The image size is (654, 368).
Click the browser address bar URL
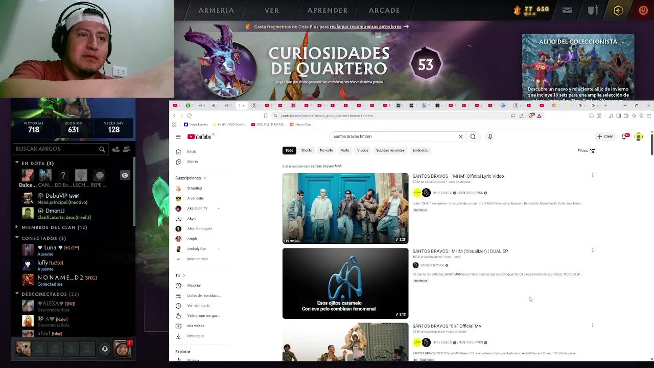327,116
